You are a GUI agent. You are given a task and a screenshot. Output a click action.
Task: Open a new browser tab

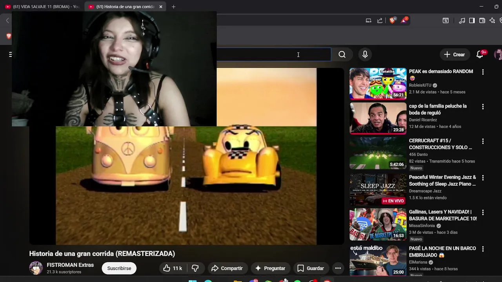(x=173, y=7)
